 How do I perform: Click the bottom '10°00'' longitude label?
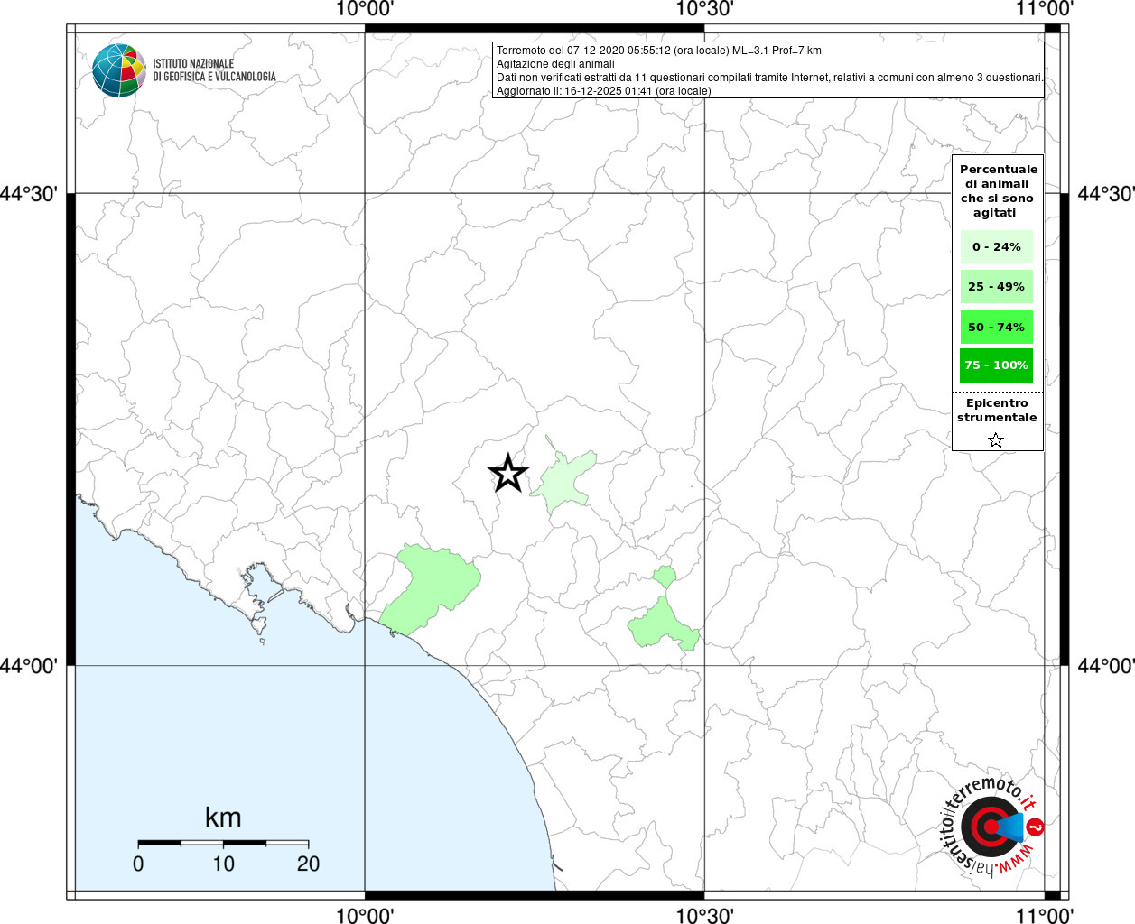pyautogui.click(x=365, y=915)
